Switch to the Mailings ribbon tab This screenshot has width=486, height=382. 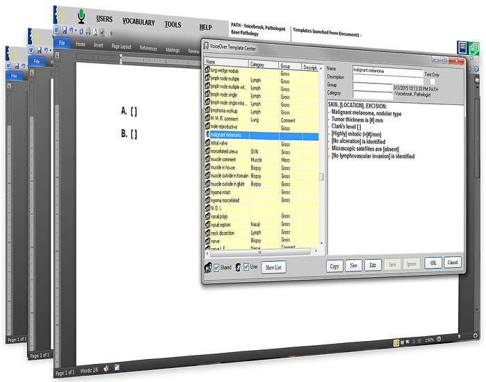click(x=172, y=49)
